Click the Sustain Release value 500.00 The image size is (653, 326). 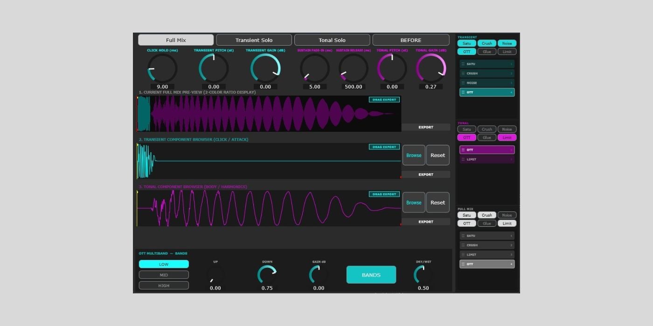pos(353,87)
